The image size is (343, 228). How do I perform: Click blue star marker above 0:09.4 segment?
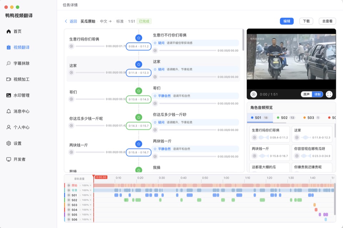pos(139,38)
